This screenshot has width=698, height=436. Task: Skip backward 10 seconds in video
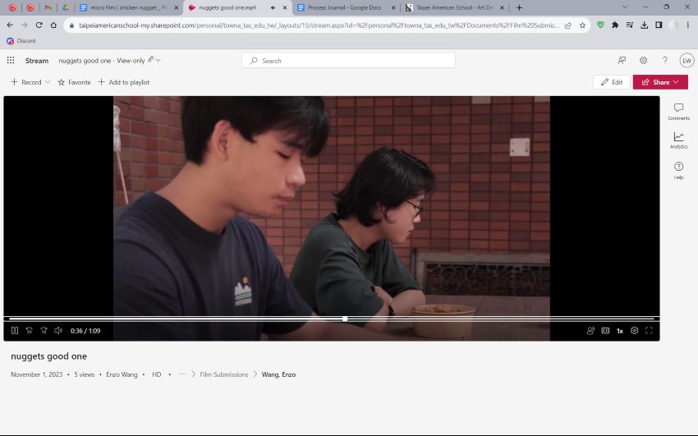click(x=30, y=331)
